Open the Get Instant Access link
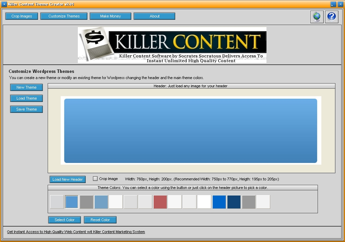Screen dimensions: 345x242 (76, 232)
